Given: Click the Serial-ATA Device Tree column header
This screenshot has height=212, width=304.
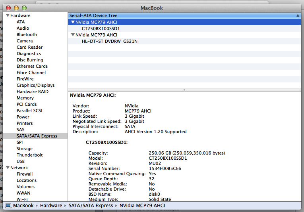Looking at the screenshot, I should [184, 15].
